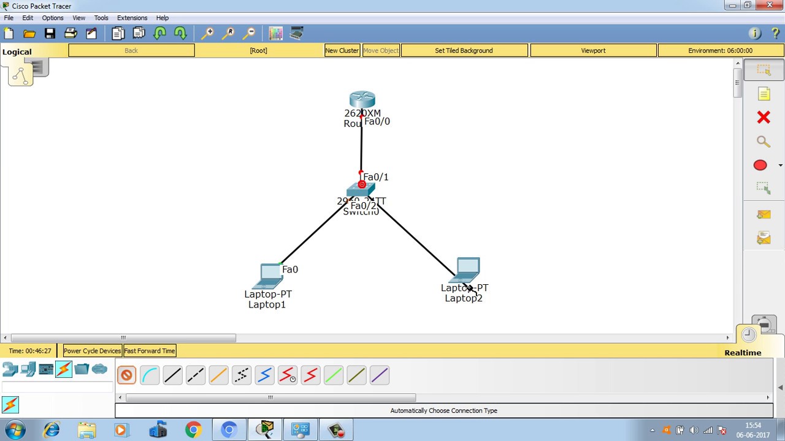Choose the Resize Shape tool
This screenshot has width=785, height=441.
[764, 189]
